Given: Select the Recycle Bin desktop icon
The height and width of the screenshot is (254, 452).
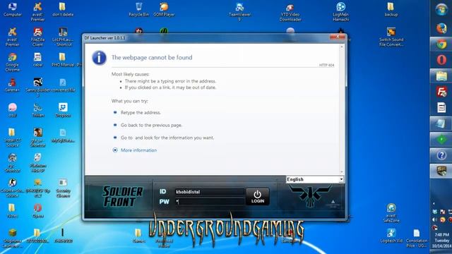Looking at the screenshot, I should [139, 9].
